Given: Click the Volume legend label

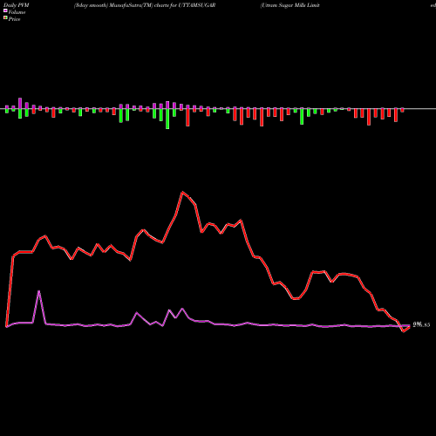Looking at the screenshot, I should [x=17, y=12].
